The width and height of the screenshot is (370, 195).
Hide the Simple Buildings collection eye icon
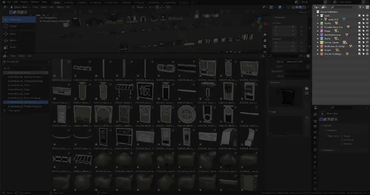click(367, 54)
